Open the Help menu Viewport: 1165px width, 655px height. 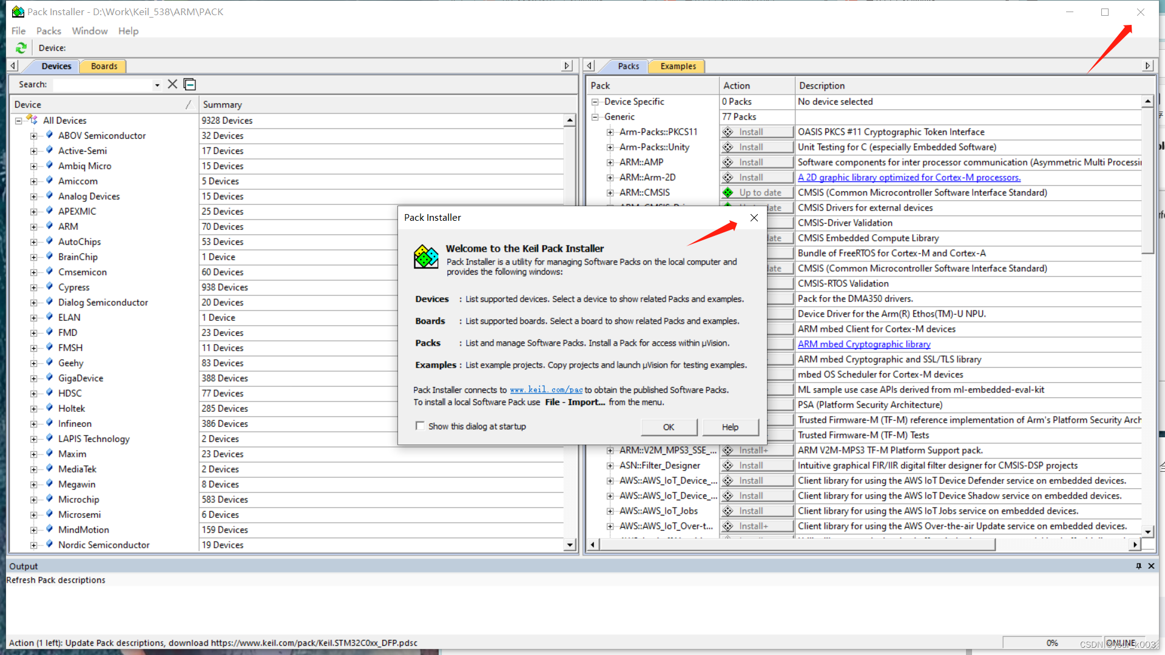128,31
